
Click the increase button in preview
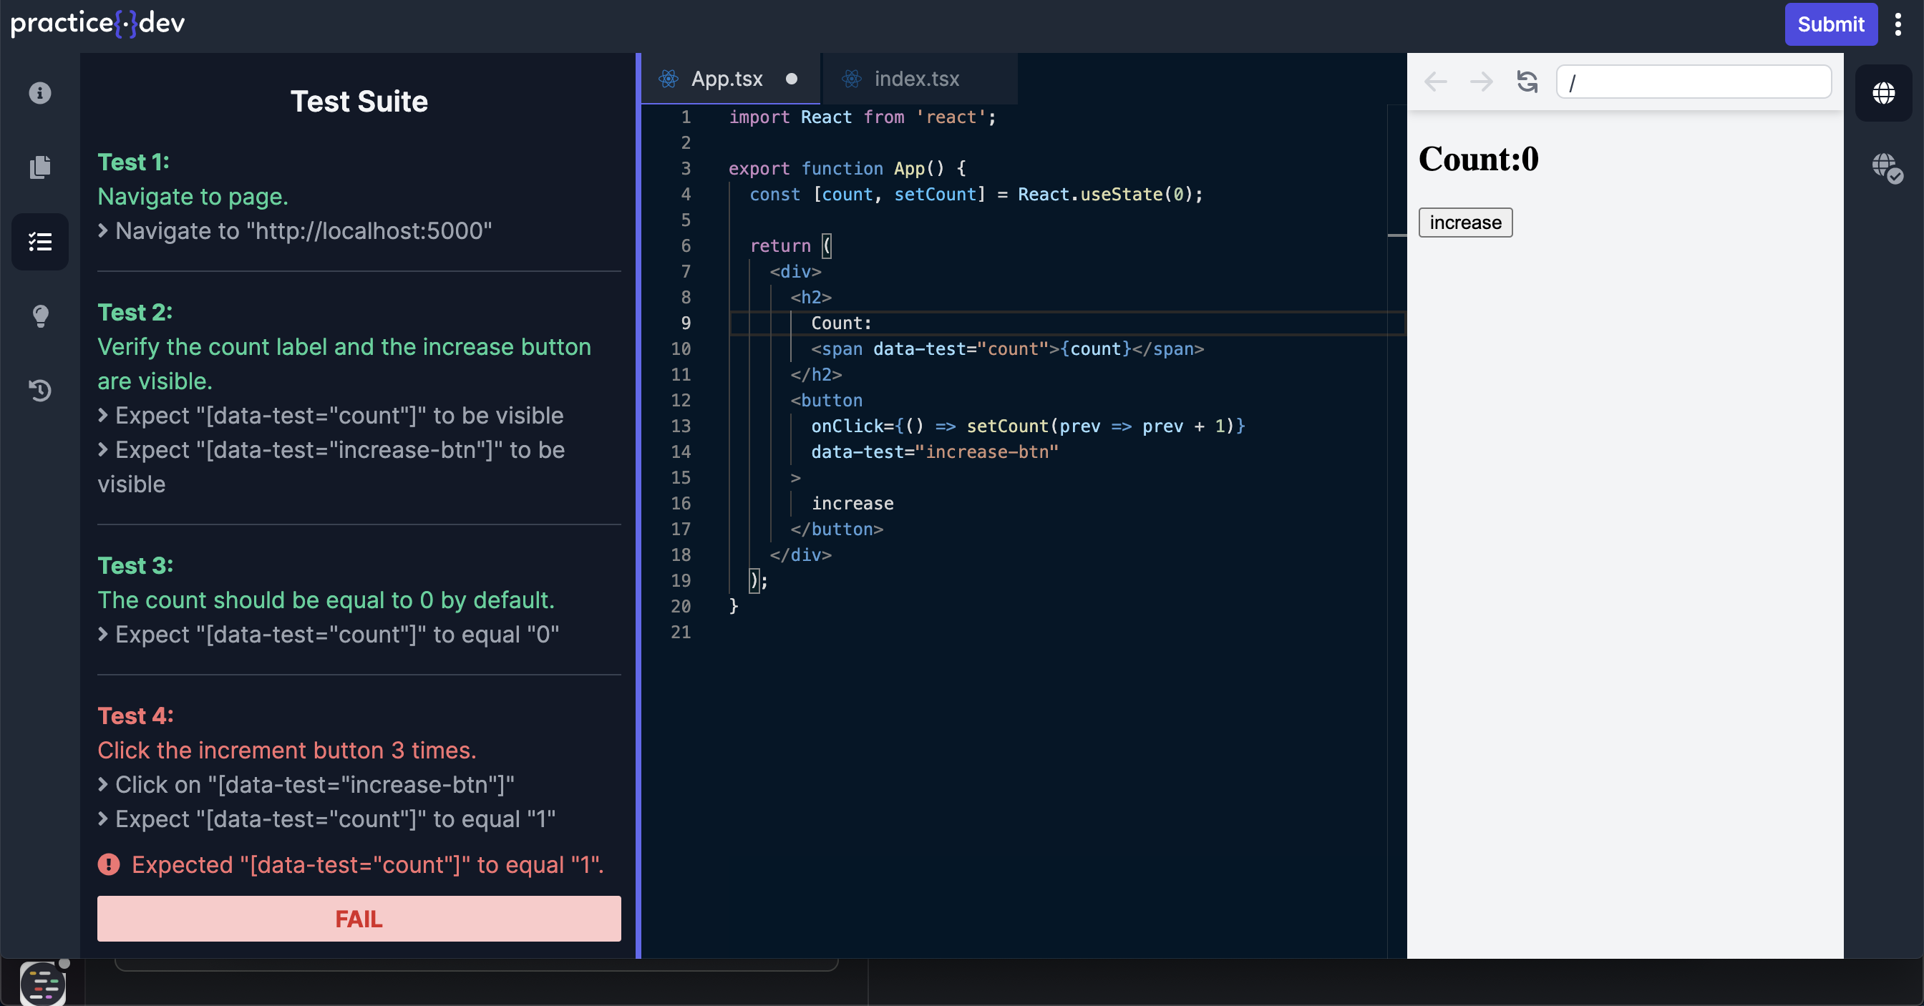tap(1464, 223)
